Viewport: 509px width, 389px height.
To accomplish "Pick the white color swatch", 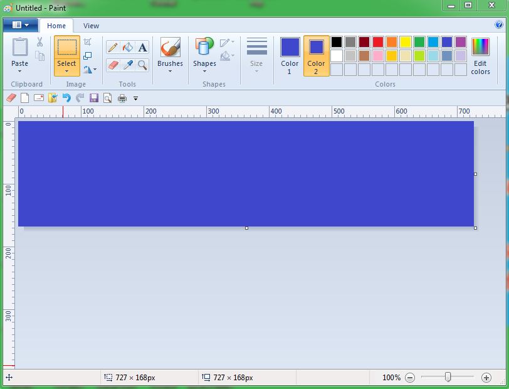I will coord(337,56).
